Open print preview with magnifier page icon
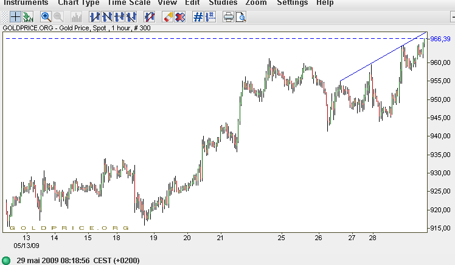455x265 pixels. (240, 17)
